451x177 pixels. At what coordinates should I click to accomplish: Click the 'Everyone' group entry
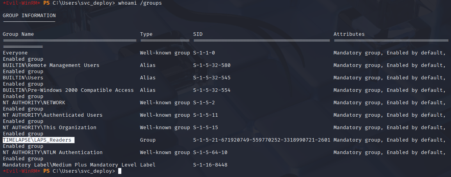click(15, 53)
